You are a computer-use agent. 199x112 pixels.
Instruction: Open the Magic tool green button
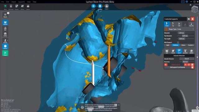point(5,53)
